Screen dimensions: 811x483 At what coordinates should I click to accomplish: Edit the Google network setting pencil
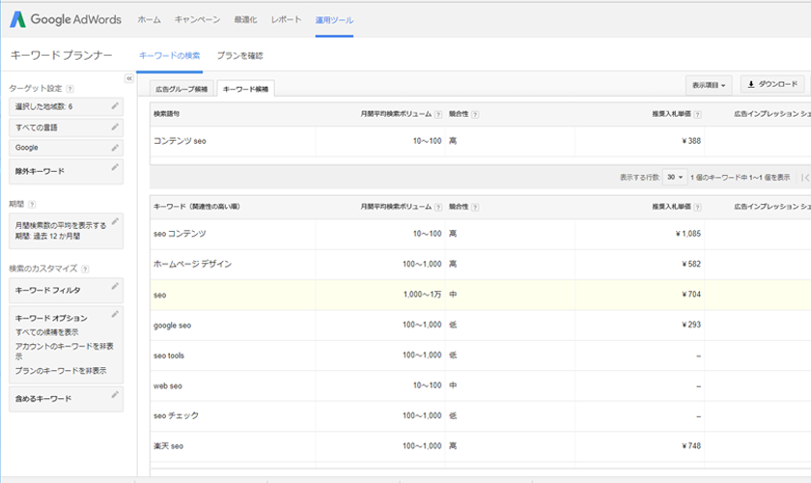[x=115, y=148]
